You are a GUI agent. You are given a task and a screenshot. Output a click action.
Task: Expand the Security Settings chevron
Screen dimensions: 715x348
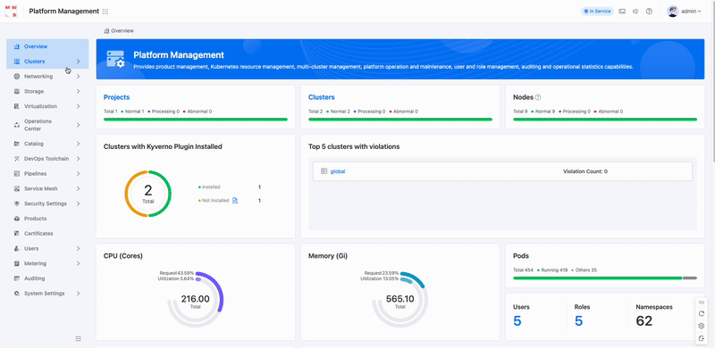78,203
